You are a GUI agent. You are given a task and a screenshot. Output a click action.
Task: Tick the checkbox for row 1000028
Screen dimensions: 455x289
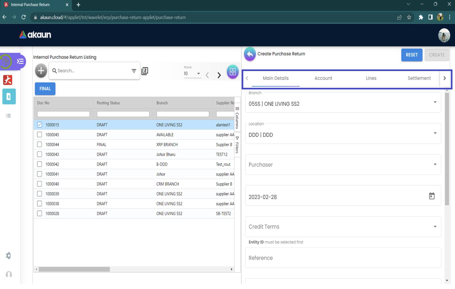pos(39,213)
